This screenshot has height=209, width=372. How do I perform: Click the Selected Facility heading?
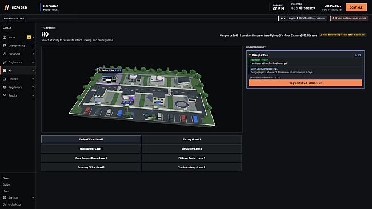pos(256,47)
